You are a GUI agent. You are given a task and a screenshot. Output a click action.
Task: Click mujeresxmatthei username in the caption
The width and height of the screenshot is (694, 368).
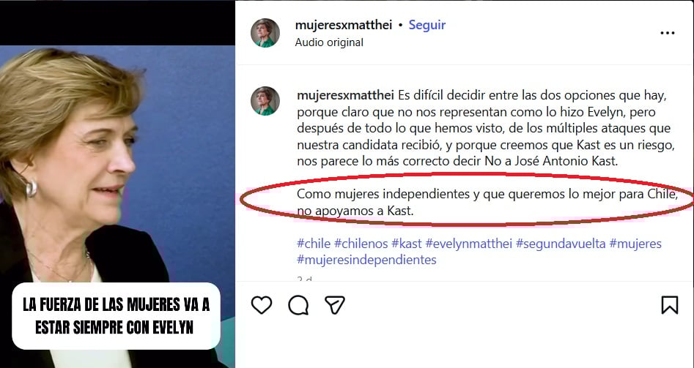(345, 95)
